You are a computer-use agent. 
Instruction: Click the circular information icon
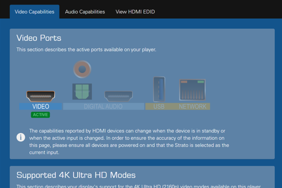pos(21,137)
